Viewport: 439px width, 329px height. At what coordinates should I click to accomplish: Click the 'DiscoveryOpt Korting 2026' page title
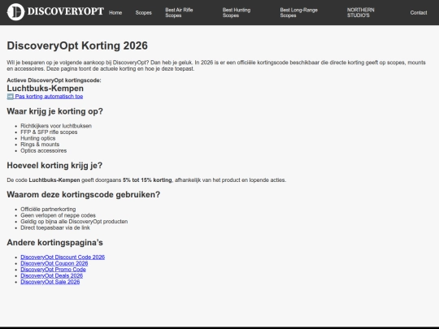(77, 45)
